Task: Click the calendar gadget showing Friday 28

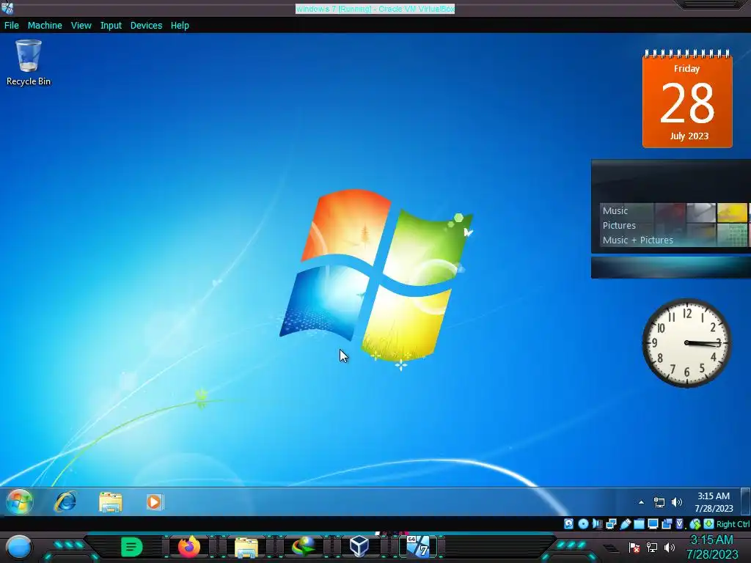Action: (686, 99)
